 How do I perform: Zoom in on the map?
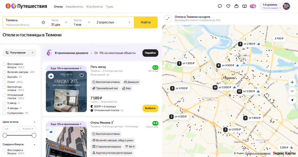tap(292, 82)
